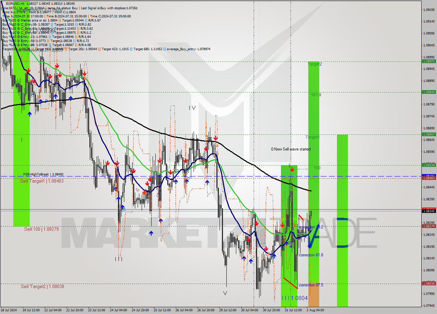This screenshot has width=437, height=314.
Task: Click the 'correction 61.8' label
Action: tap(311, 255)
